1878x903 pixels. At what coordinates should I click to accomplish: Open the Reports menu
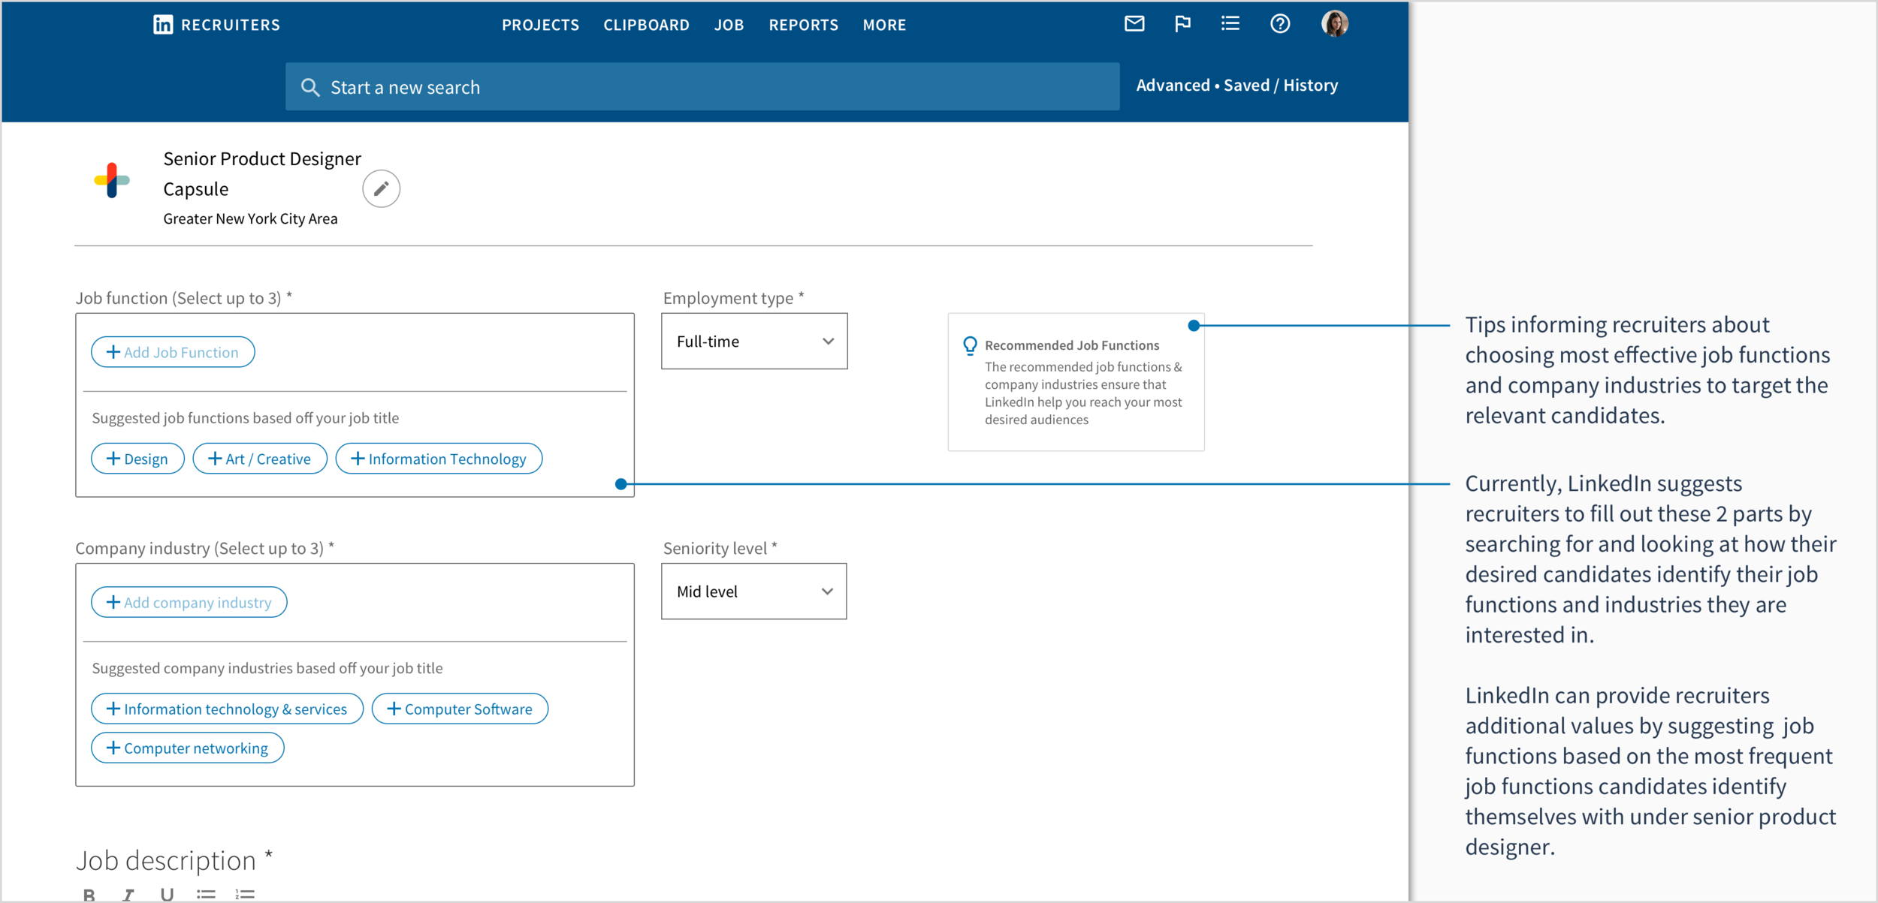click(803, 25)
